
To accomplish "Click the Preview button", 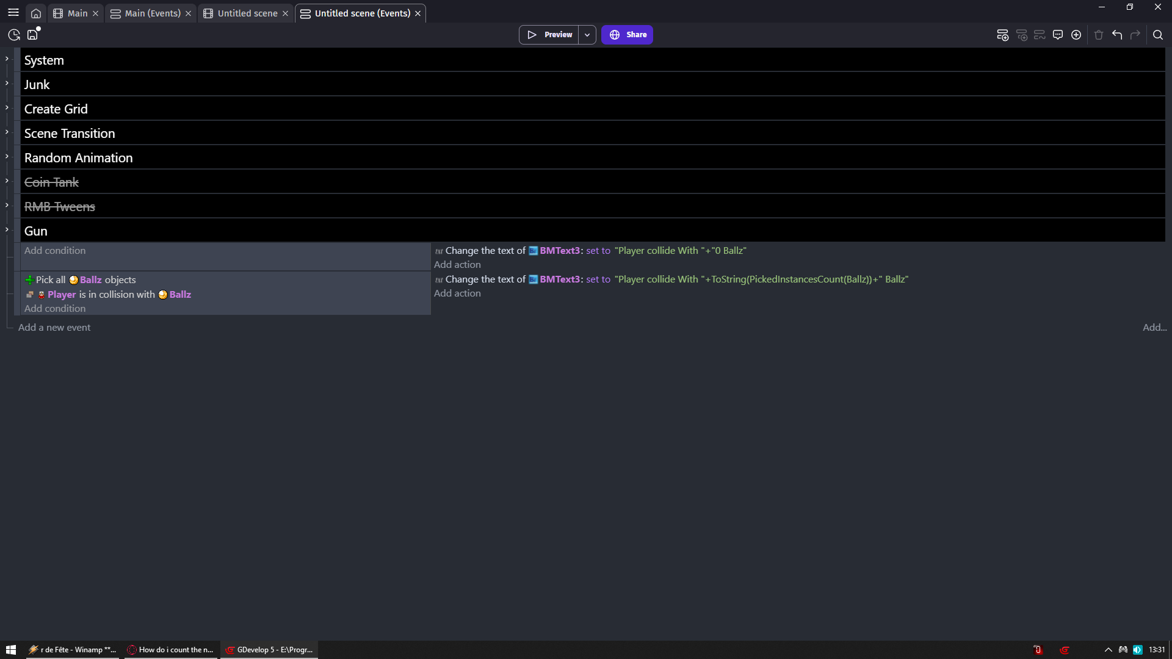I will (549, 35).
